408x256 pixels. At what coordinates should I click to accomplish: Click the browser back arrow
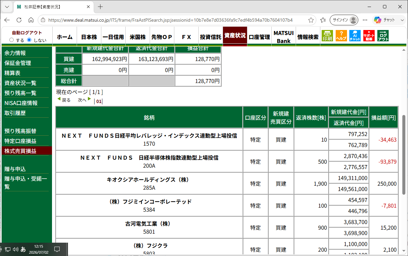tap(7, 20)
